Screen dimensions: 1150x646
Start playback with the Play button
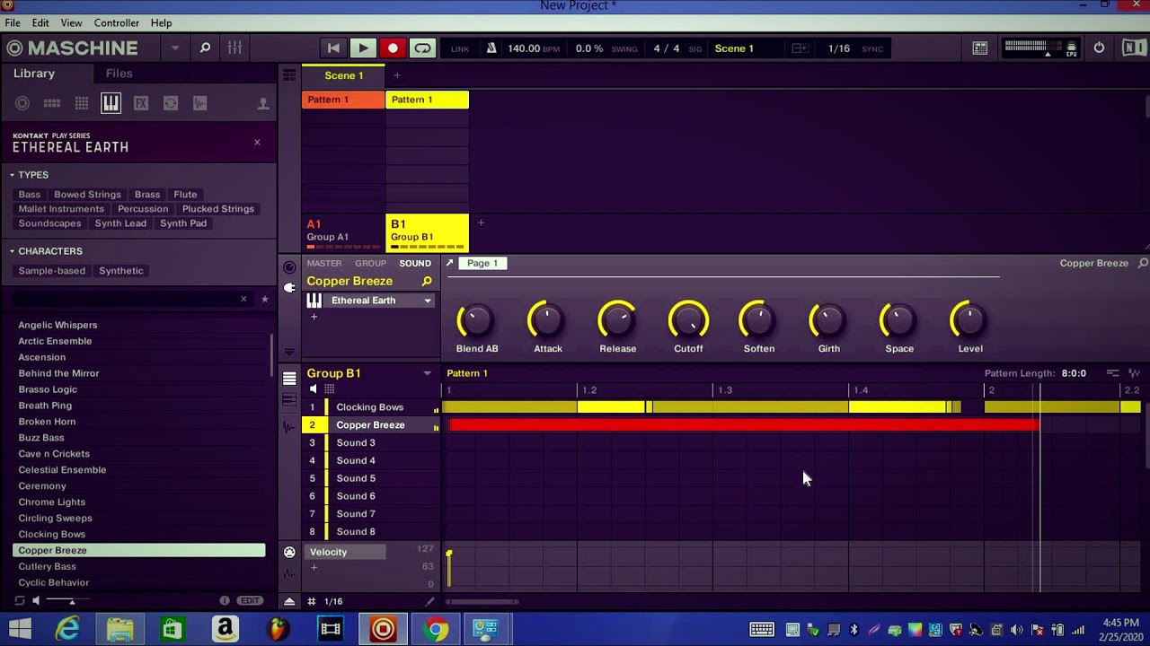click(x=363, y=48)
